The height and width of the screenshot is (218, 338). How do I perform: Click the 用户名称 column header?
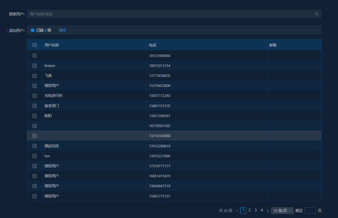point(52,45)
